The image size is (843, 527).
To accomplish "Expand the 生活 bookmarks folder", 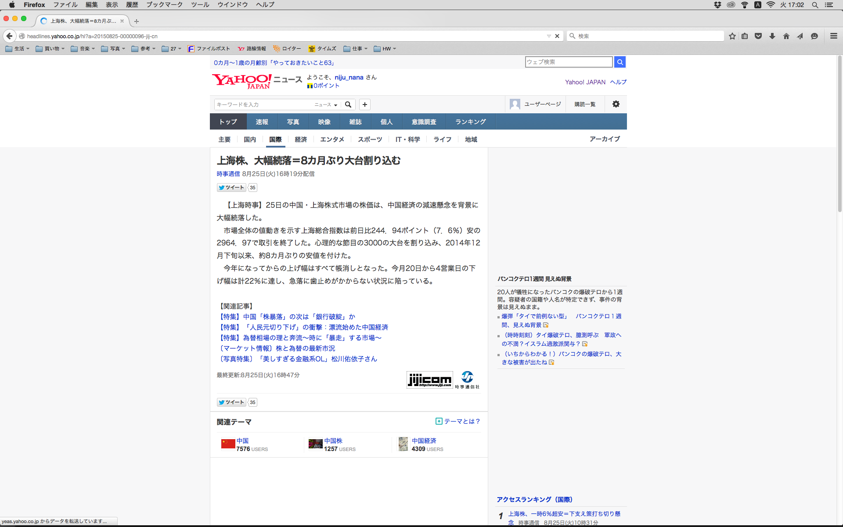I will coord(18,49).
